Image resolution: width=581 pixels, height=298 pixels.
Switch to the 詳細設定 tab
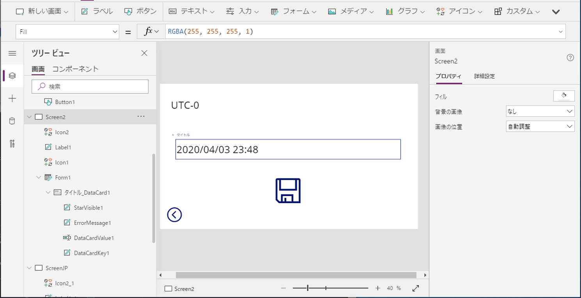pyautogui.click(x=485, y=76)
